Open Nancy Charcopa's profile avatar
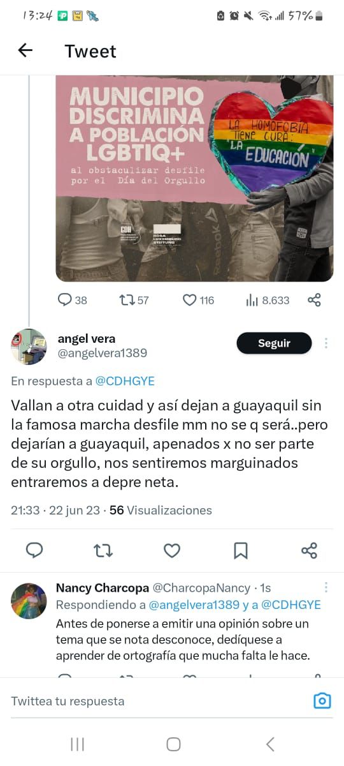344x766 pixels. [29, 601]
